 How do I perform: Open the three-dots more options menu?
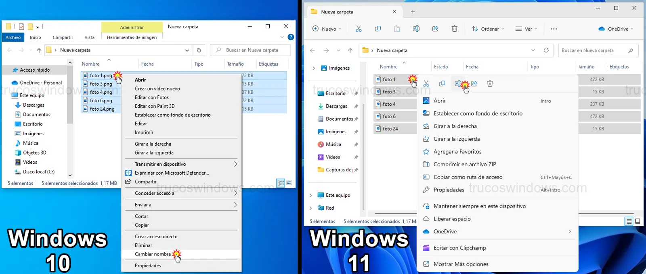[x=554, y=29]
